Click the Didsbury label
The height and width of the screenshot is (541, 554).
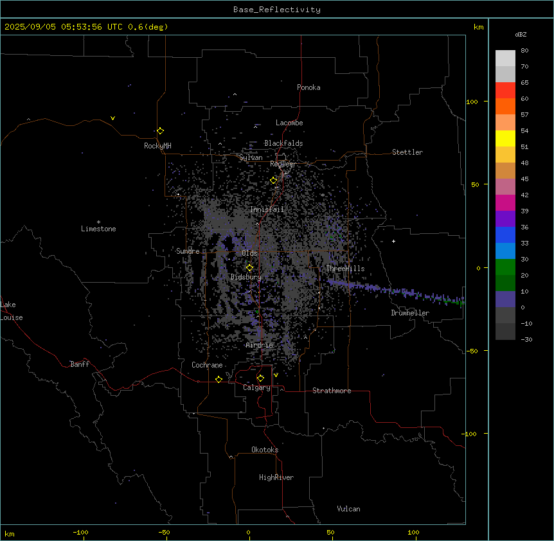(x=246, y=277)
